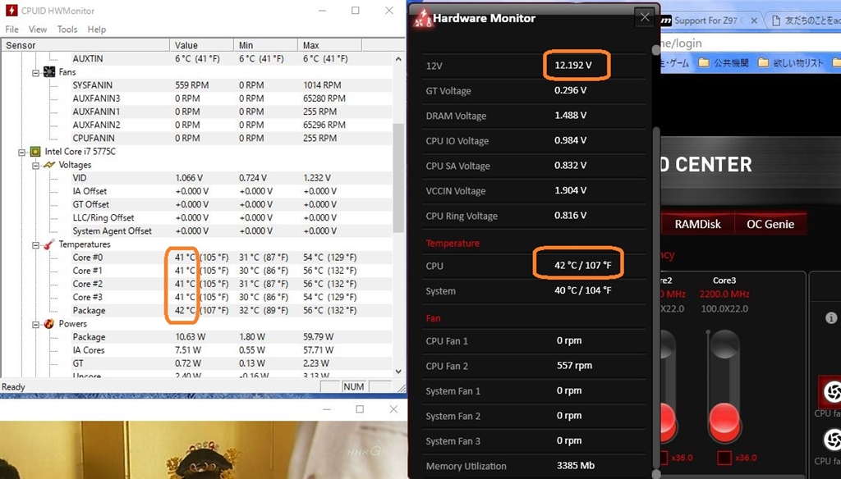
Task: Click the 12.192 V reading
Action: (x=572, y=66)
